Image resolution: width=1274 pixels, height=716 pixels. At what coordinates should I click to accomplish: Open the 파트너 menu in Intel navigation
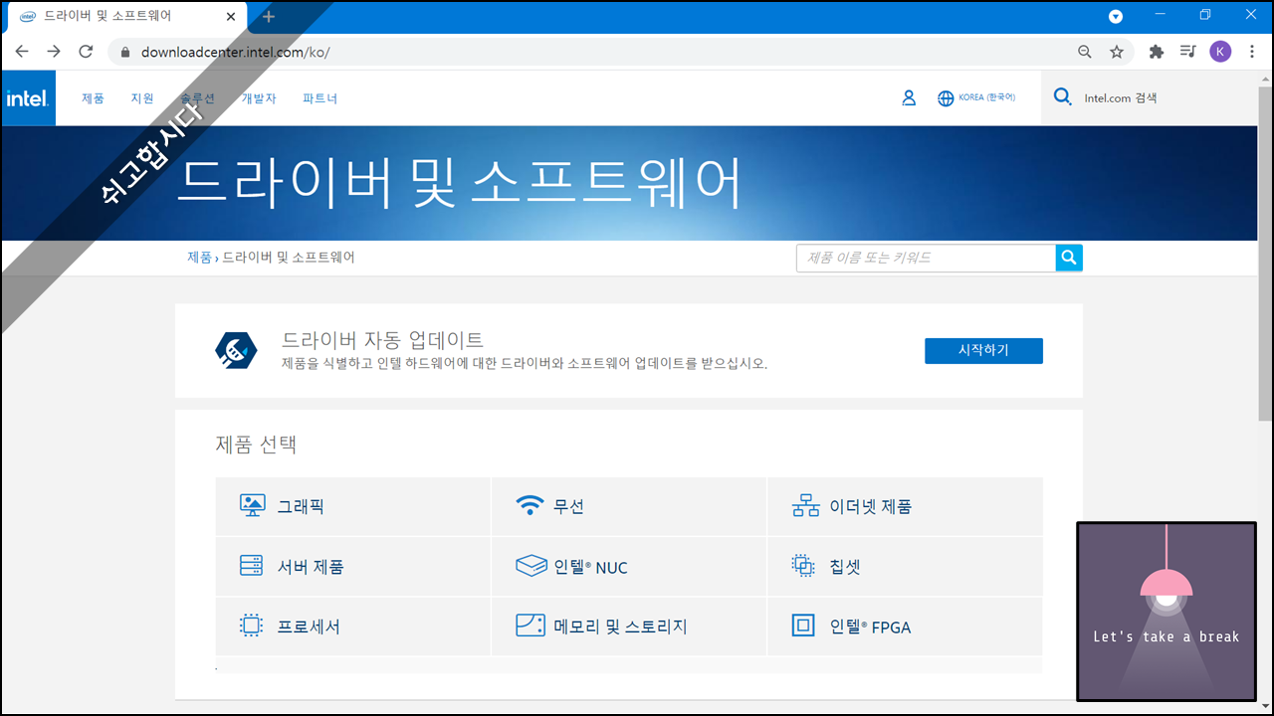pos(320,98)
